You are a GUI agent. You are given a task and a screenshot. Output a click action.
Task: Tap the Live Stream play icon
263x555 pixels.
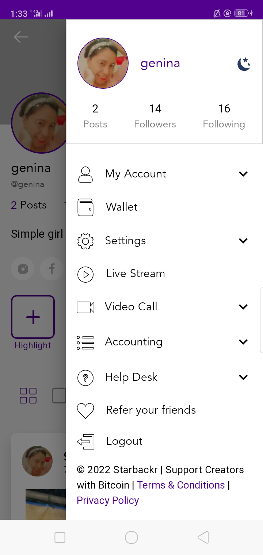pyautogui.click(x=85, y=274)
